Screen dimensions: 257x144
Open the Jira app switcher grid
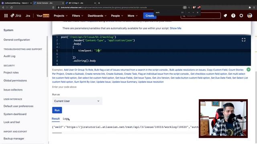(6, 16)
